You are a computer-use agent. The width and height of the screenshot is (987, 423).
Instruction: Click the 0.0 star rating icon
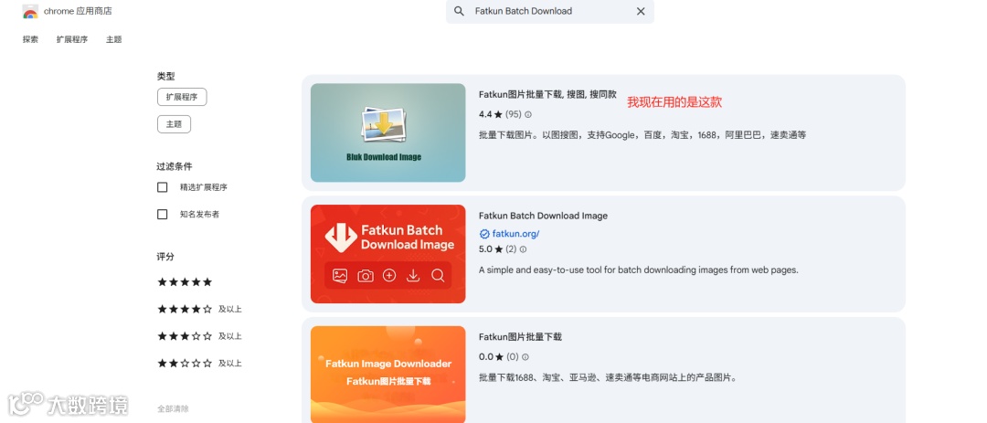499,357
